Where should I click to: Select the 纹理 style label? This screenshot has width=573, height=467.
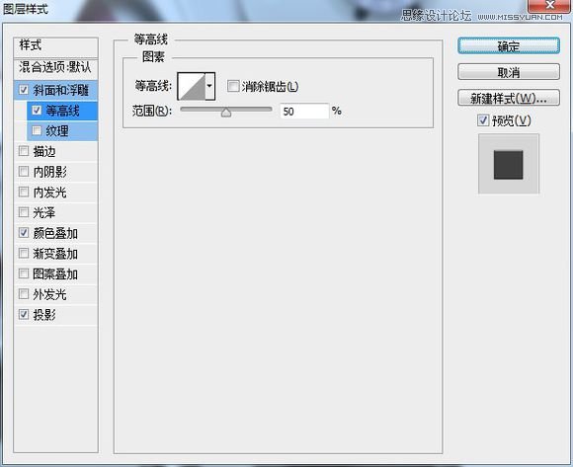57,130
